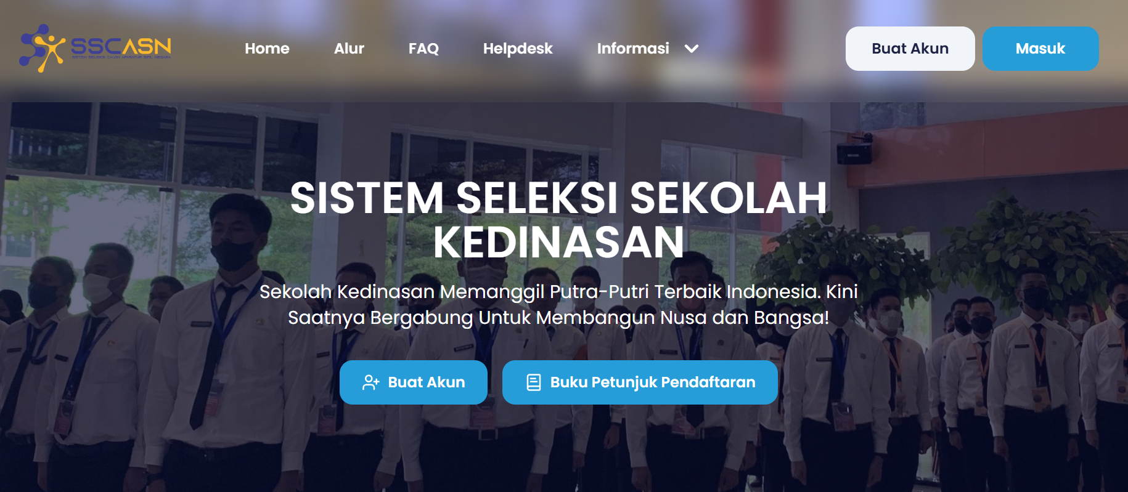Click the Saatnya Bergabung subtitle line
1128x492 pixels.
click(x=558, y=318)
